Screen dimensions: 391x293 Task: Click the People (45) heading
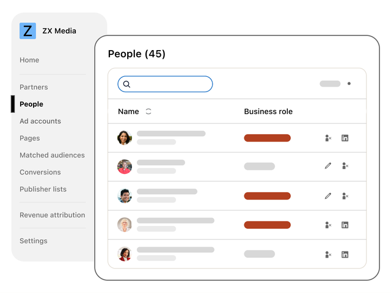(137, 54)
